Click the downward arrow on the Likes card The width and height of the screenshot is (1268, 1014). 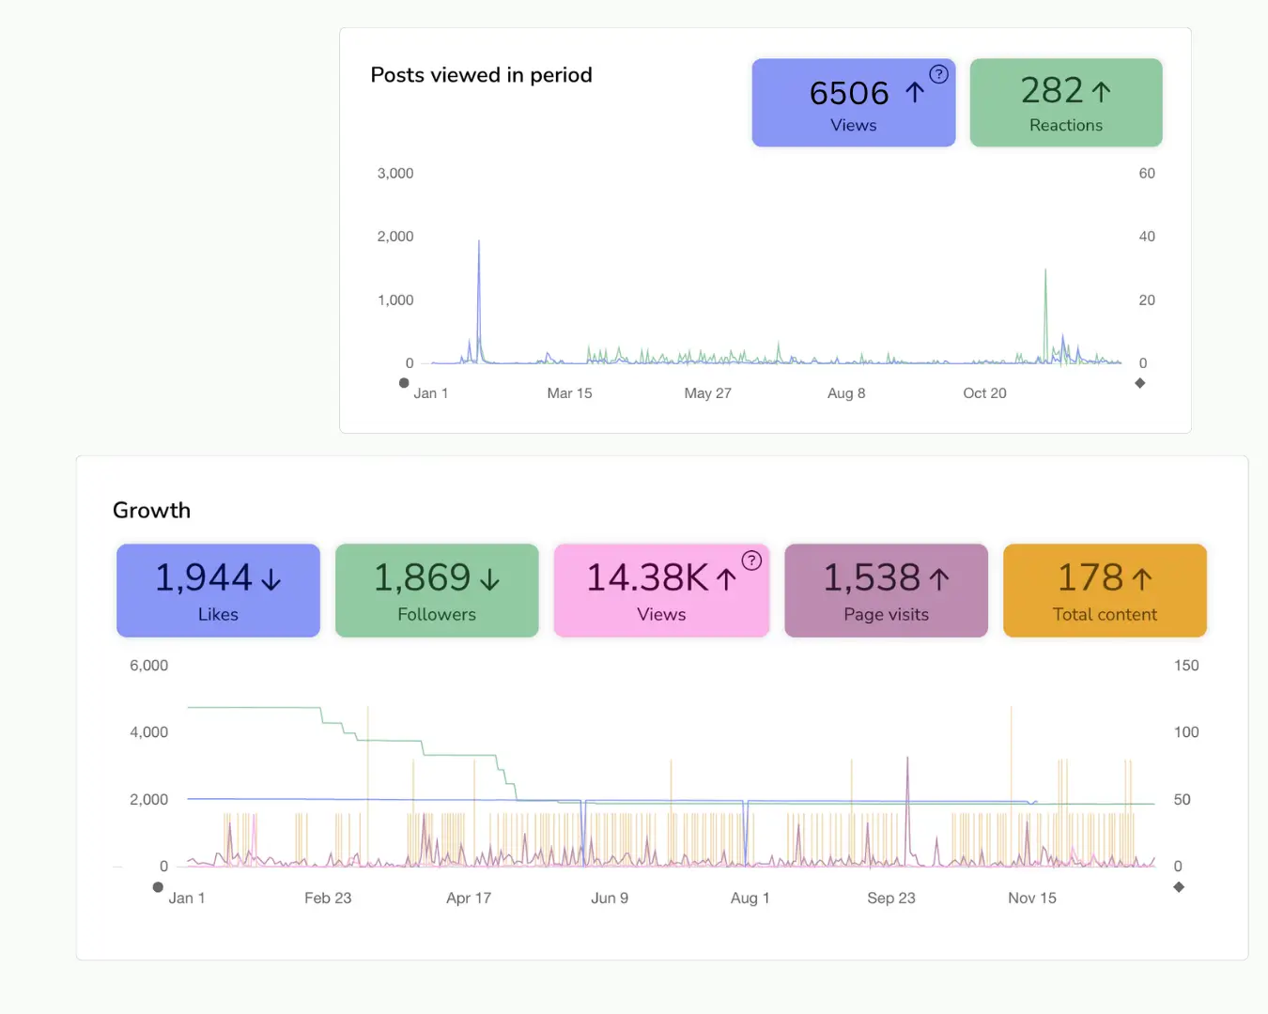(271, 579)
